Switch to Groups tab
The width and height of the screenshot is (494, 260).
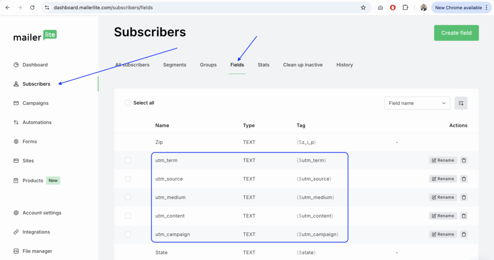pyautogui.click(x=208, y=65)
